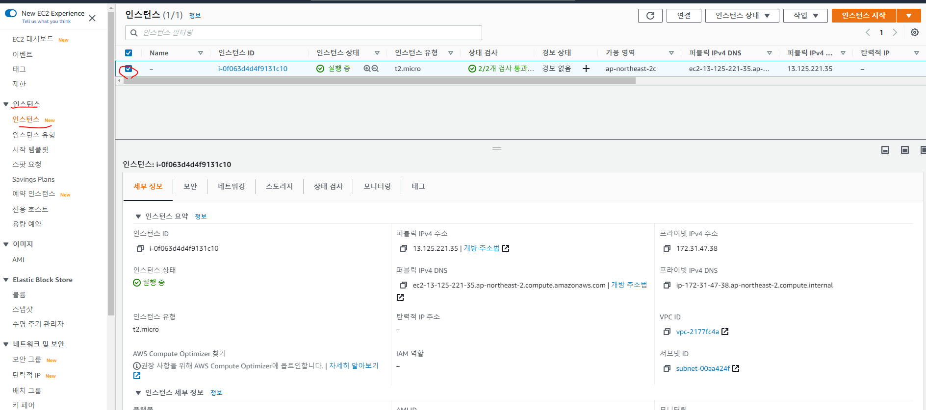This screenshot has width=926, height=410.
Task: Switch to the 모니터링 tab
Action: point(378,187)
